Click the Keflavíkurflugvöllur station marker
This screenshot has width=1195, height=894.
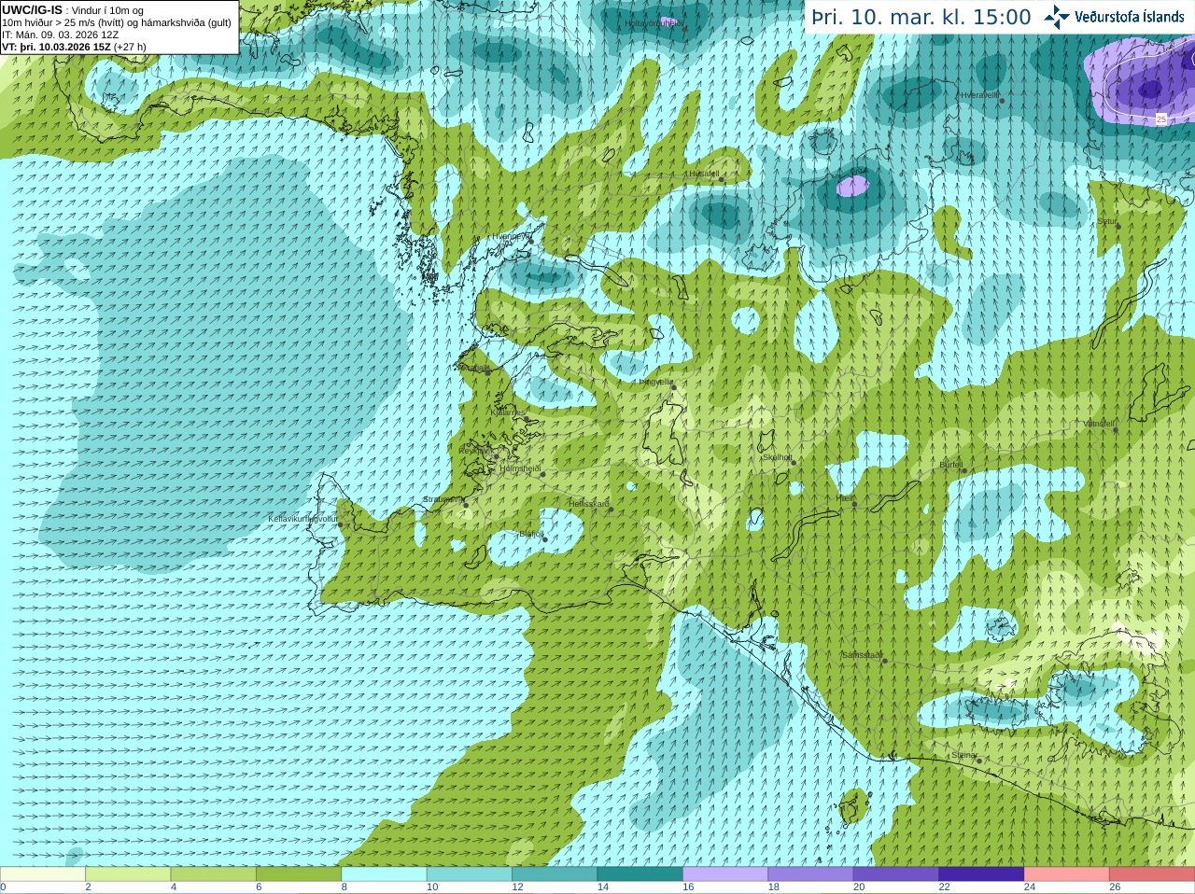pos(341,524)
